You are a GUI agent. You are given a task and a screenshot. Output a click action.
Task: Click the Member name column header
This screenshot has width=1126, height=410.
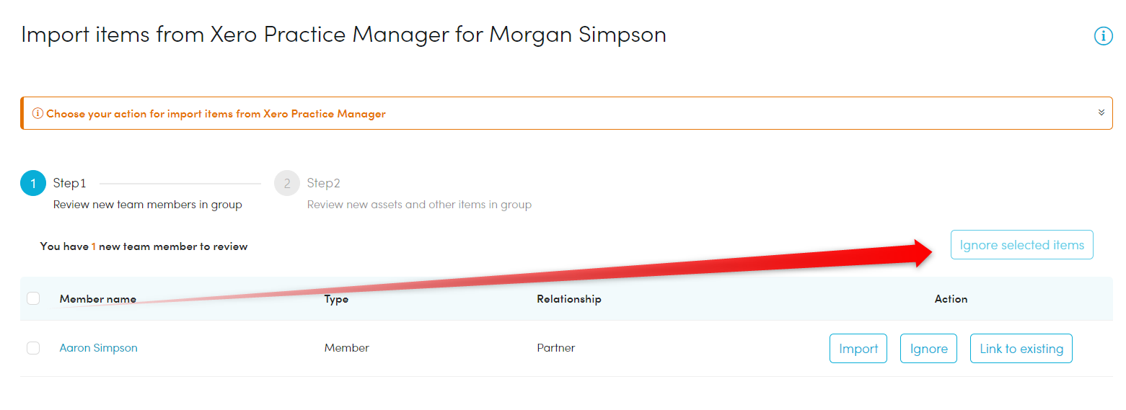click(98, 298)
